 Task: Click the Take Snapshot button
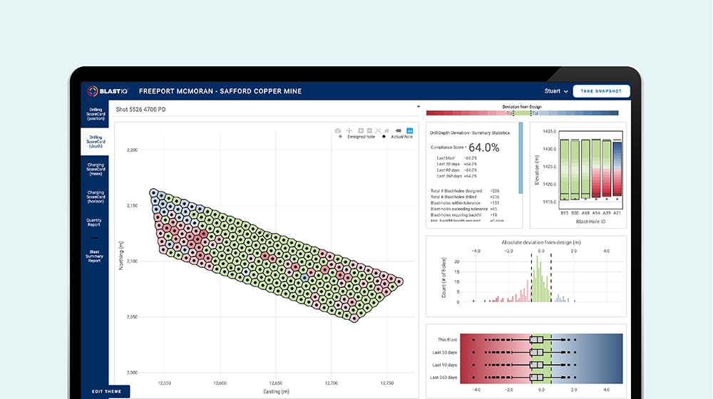[x=601, y=91]
